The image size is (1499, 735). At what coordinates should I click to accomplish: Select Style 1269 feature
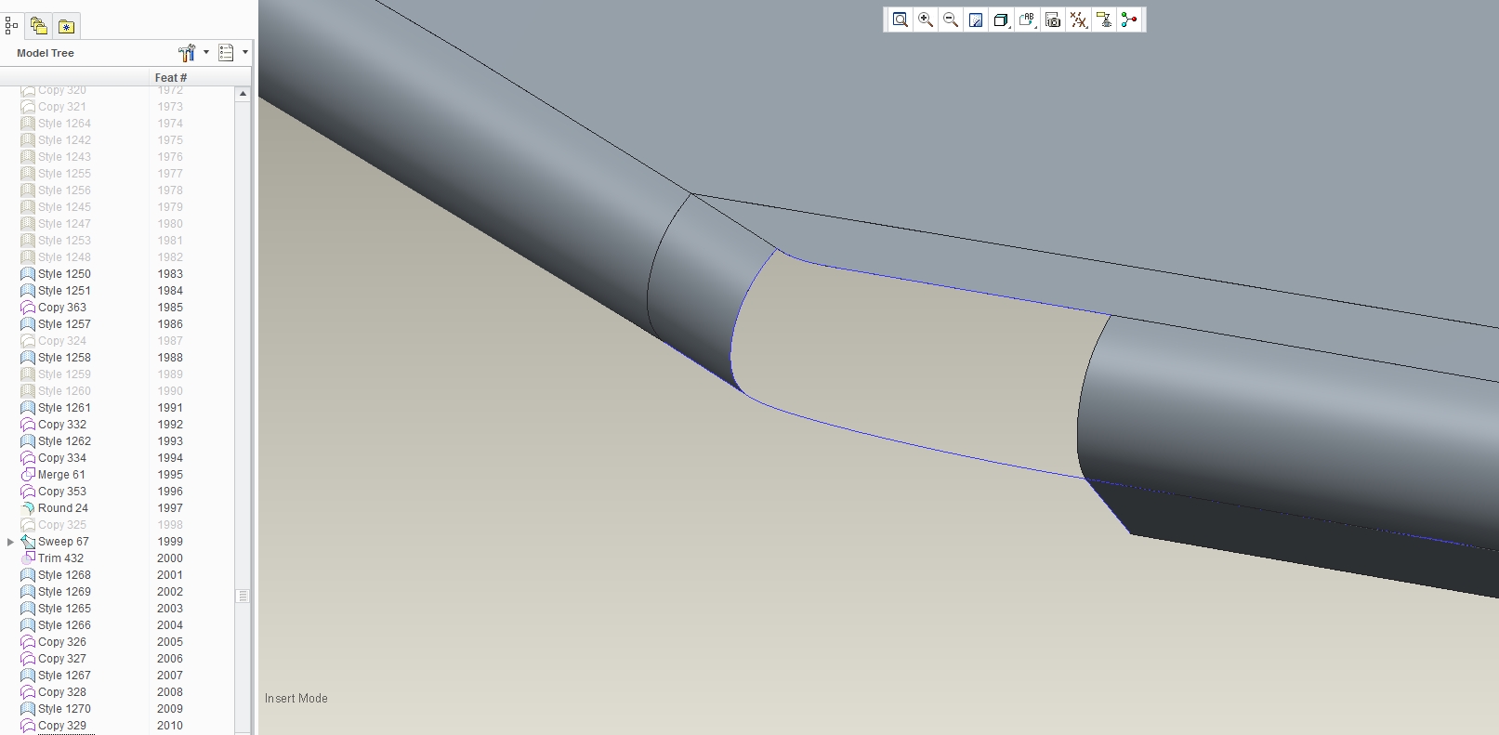(56, 592)
